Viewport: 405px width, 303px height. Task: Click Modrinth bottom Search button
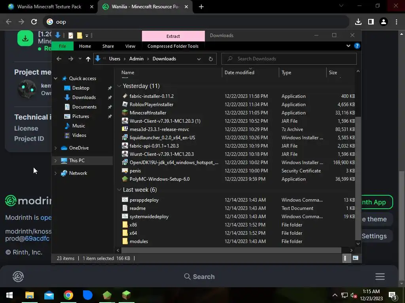199,277
